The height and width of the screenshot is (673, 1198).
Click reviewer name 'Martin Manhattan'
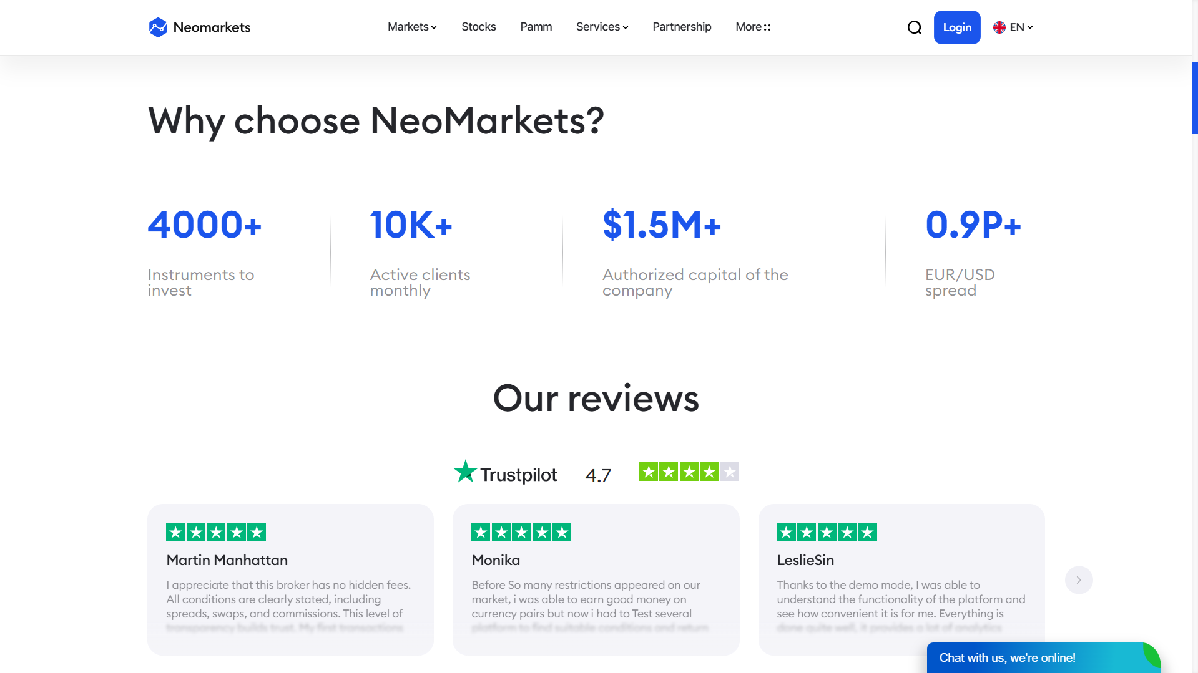click(x=227, y=560)
